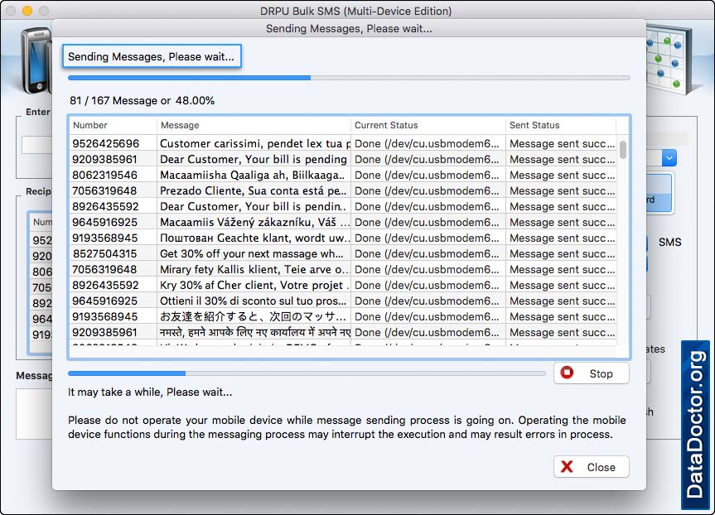Select message 'Mirary fety Kallis klient, Teie arve'
Screen dimensions: 715x515
(x=254, y=269)
